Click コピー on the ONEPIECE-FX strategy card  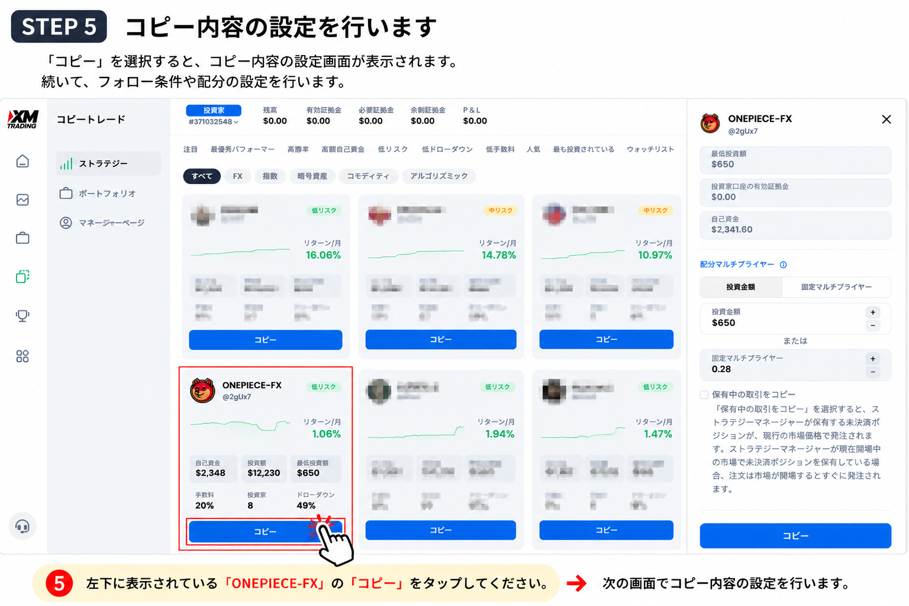pos(266,531)
